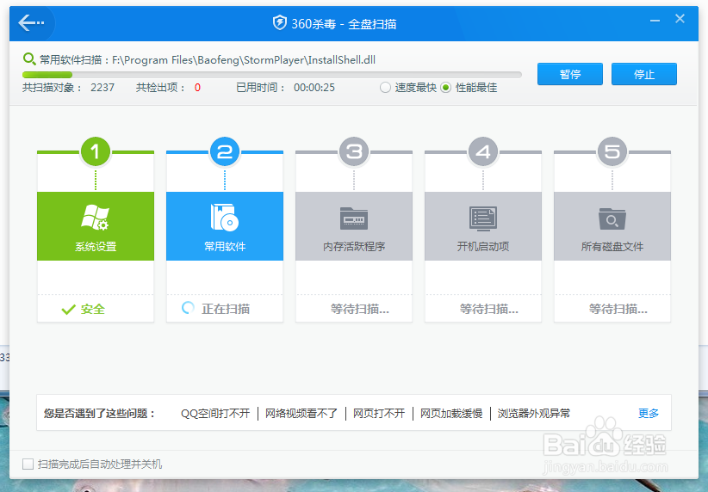The width and height of the screenshot is (708, 492).
Task: Click the scanned objects count 2237
Action: click(x=102, y=88)
